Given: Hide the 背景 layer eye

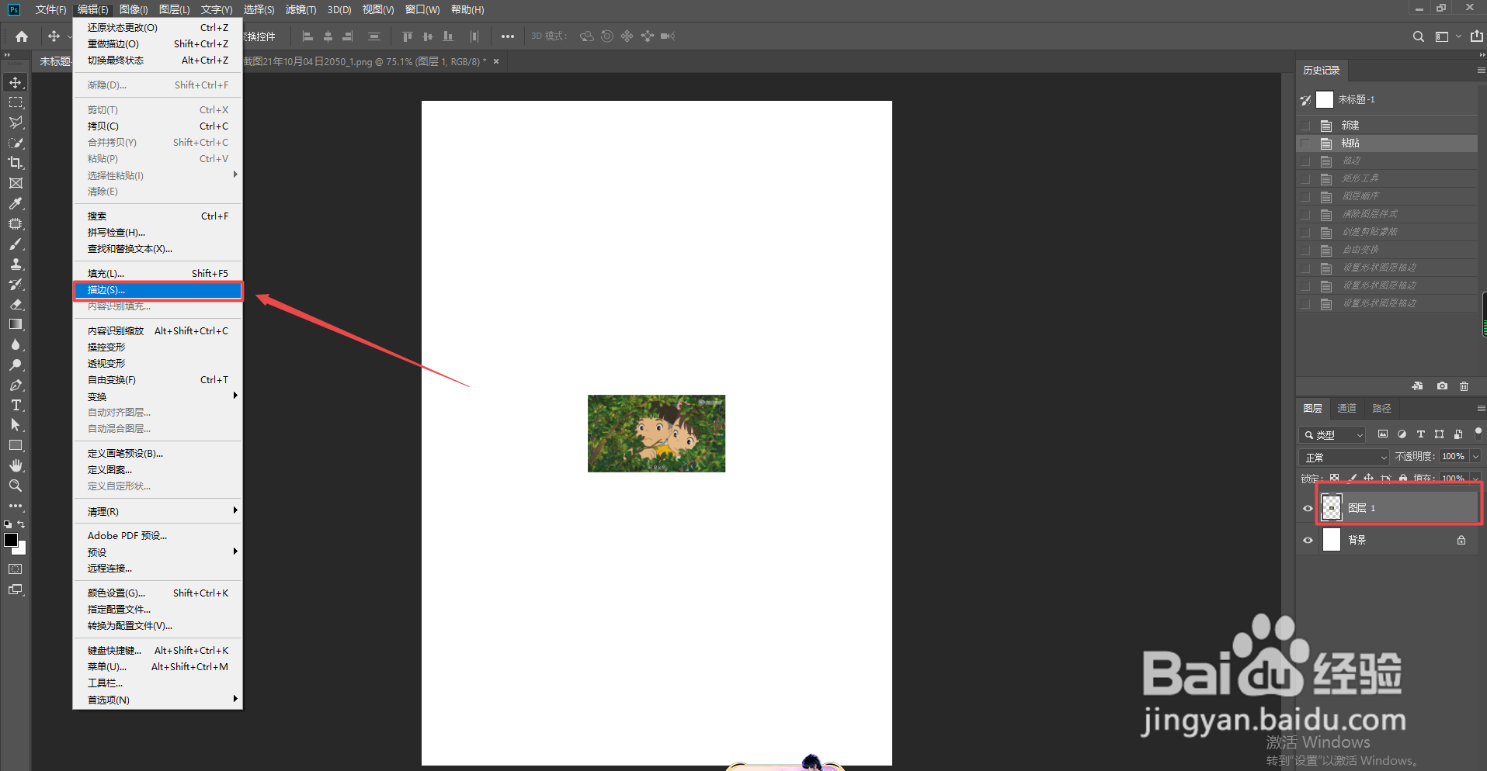Looking at the screenshot, I should tap(1308, 540).
